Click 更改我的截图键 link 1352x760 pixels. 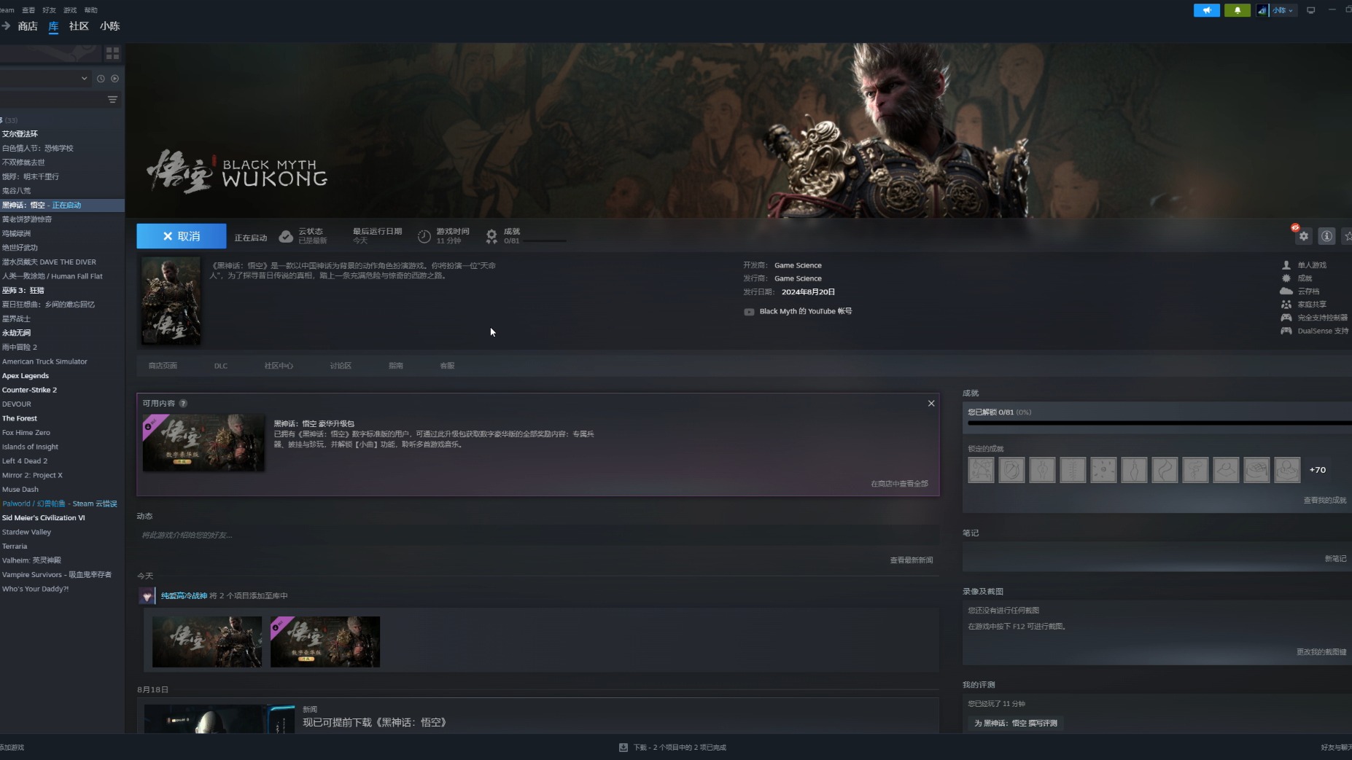[x=1321, y=652]
